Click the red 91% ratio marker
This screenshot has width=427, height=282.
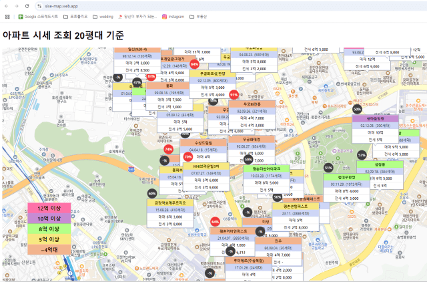coord(234,95)
